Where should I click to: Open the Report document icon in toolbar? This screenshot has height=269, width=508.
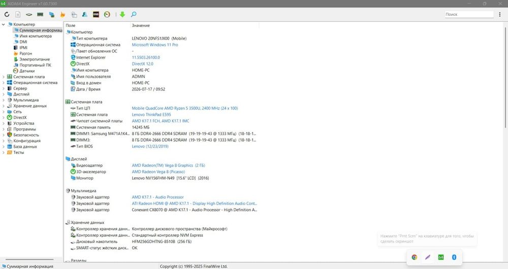[x=18, y=14]
